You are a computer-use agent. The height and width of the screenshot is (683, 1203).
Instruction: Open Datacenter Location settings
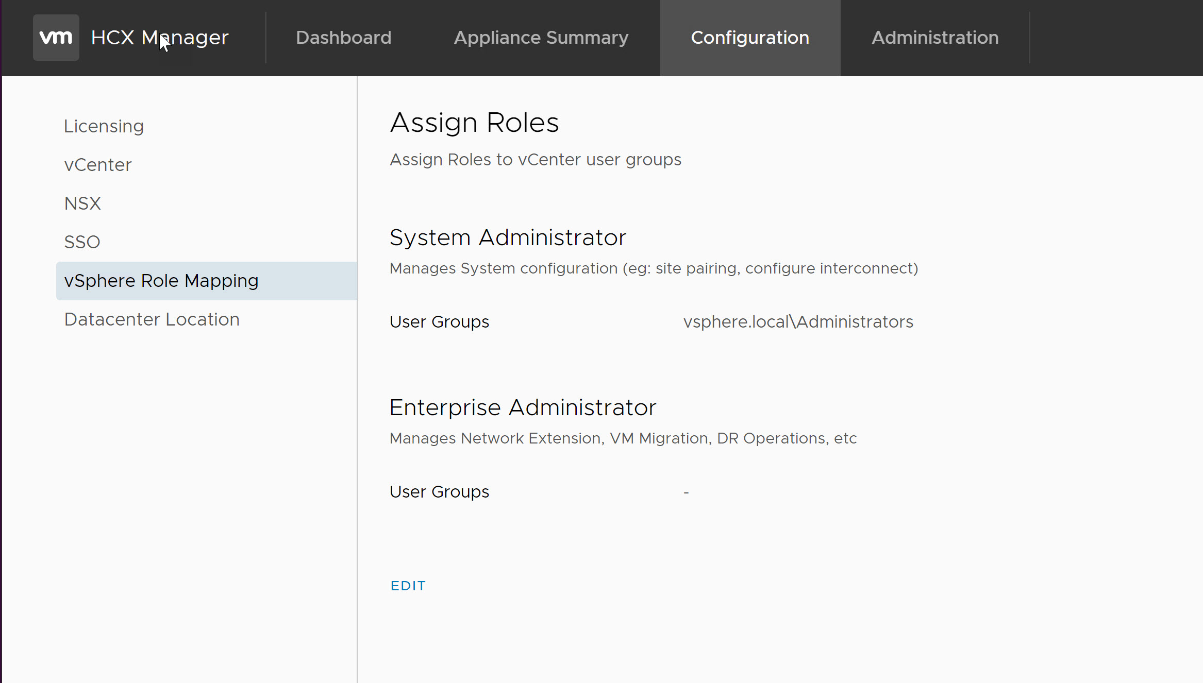click(152, 319)
